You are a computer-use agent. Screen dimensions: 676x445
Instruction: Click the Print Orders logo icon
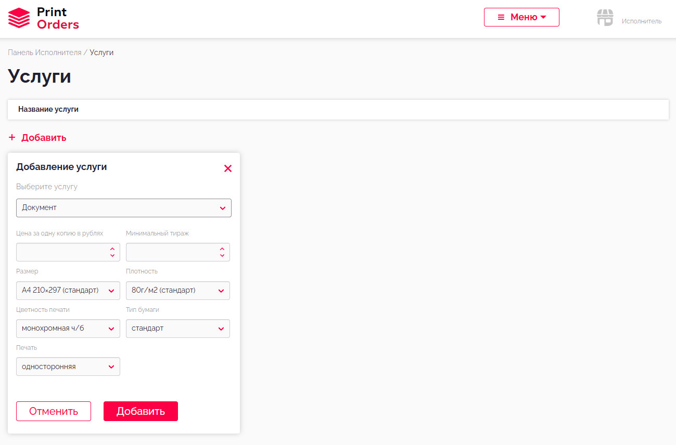click(x=19, y=18)
